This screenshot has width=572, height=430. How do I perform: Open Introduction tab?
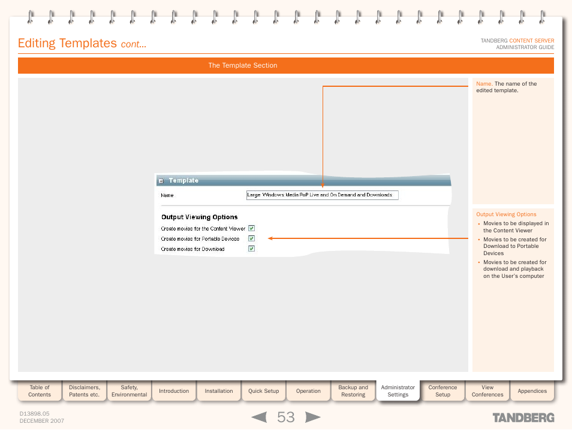click(174, 391)
